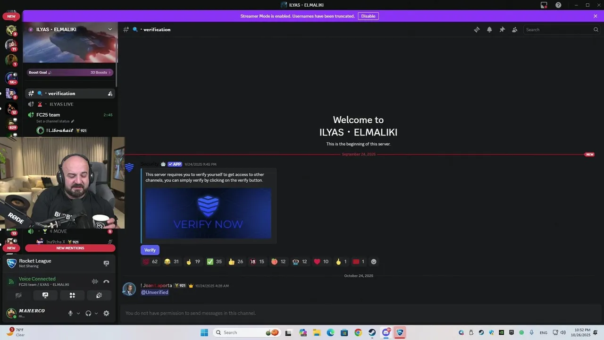Screen dimensions: 604x340
Task: Toggle the 100 reaction with 62
Action: point(150,262)
